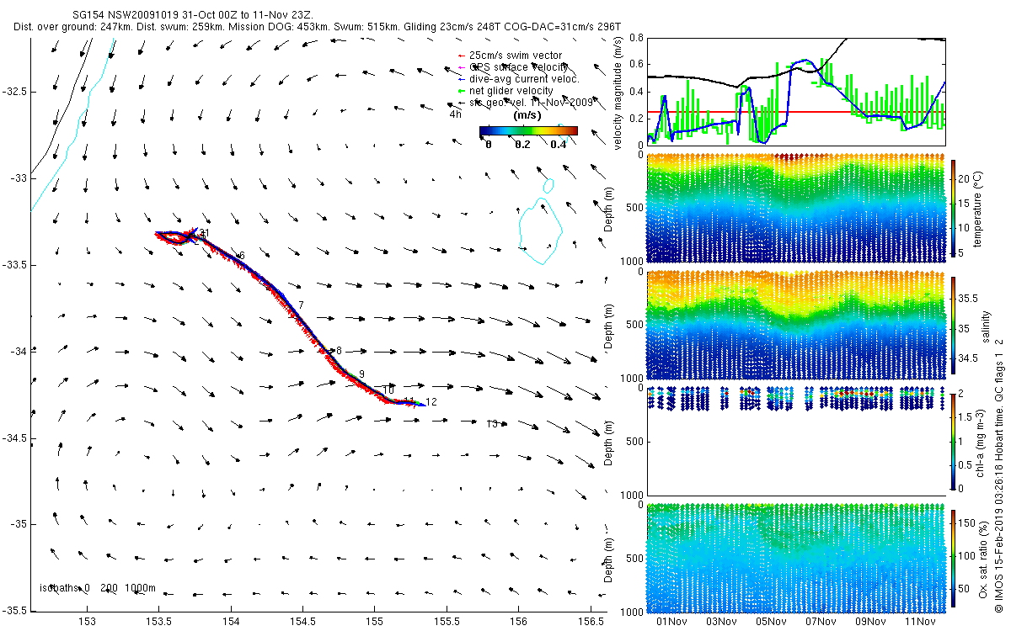Click the velocity (m/s) colorbar on the map
The height and width of the screenshot is (631, 1011).
[528, 130]
